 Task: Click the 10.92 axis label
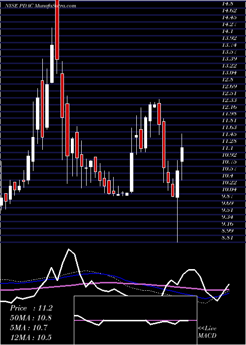[x=229, y=155]
